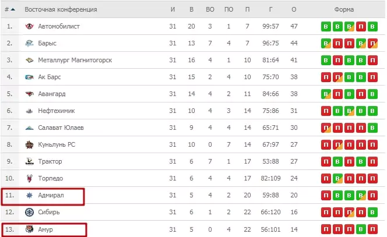
Task: Click Нефтехимик's first red П form badge
Action: 326,111
